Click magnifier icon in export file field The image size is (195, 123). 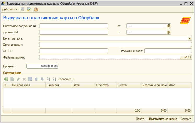click(190, 57)
